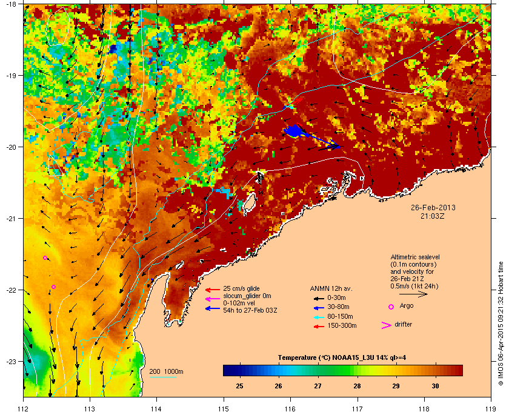
Task: Click the latitude axis label -23
Action: (12, 361)
